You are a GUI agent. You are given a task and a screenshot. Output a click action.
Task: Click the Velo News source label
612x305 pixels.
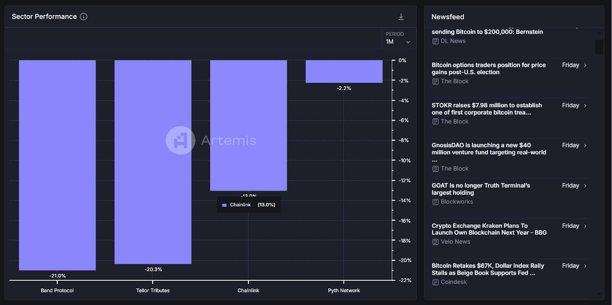pyautogui.click(x=455, y=242)
